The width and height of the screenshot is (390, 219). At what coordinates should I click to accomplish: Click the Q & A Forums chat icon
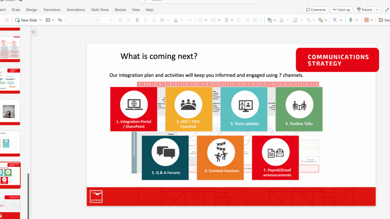(166, 152)
